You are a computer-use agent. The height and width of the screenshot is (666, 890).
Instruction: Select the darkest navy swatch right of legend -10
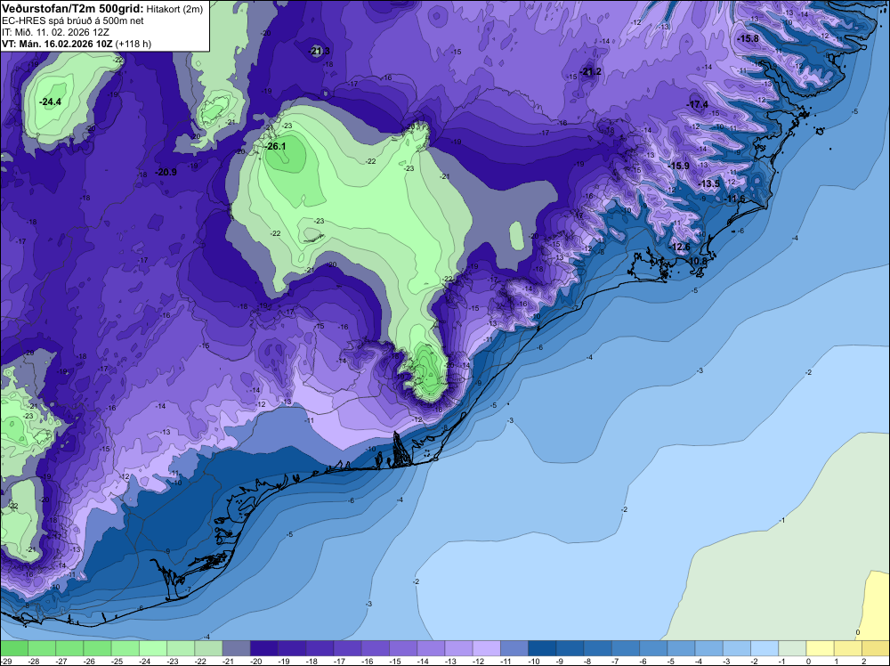pyautogui.click(x=542, y=648)
